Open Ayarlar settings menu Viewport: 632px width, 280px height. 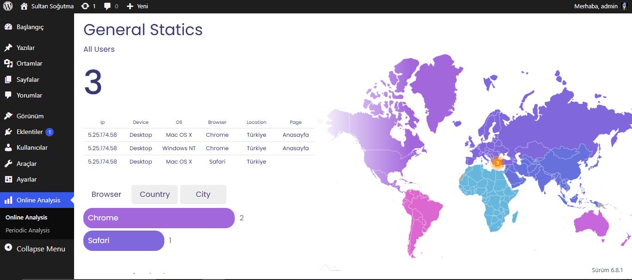click(26, 179)
